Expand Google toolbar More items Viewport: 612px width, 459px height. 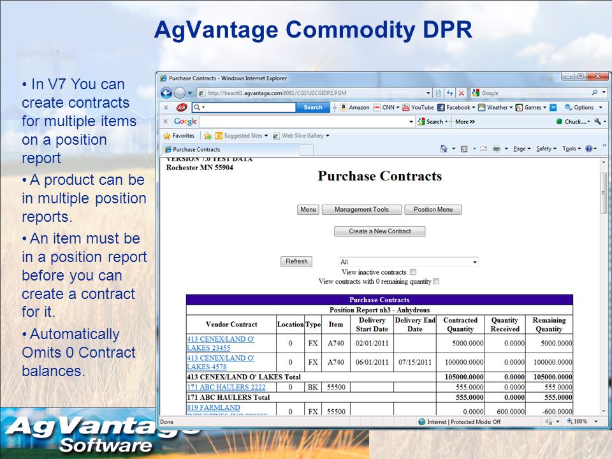(x=465, y=121)
